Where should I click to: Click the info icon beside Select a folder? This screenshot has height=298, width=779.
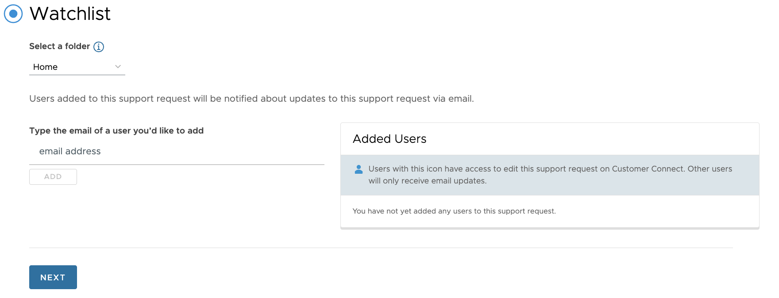(99, 47)
